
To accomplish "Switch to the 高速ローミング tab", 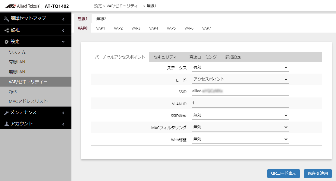I will [x=203, y=57].
